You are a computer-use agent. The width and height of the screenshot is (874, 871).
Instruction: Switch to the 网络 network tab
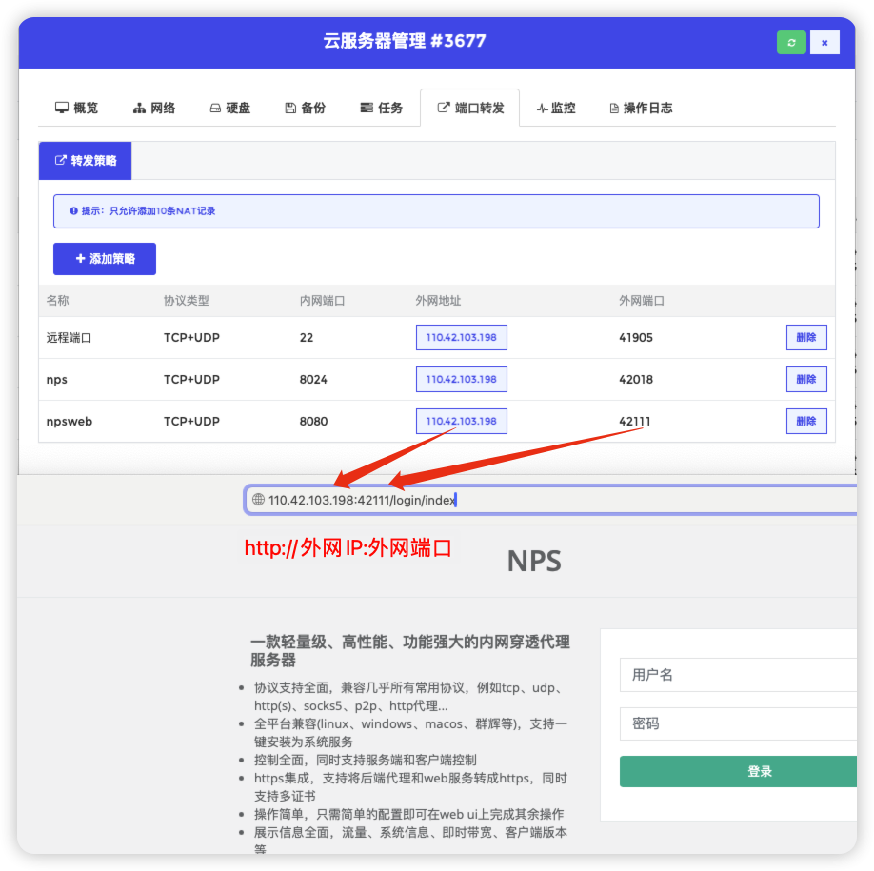tap(154, 108)
